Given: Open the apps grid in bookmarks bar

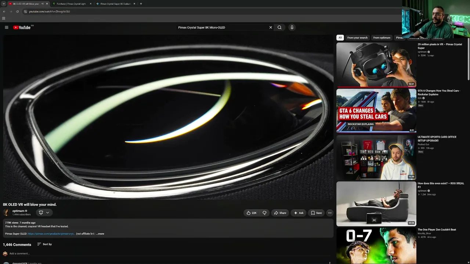Looking at the screenshot, I should click(4, 18).
